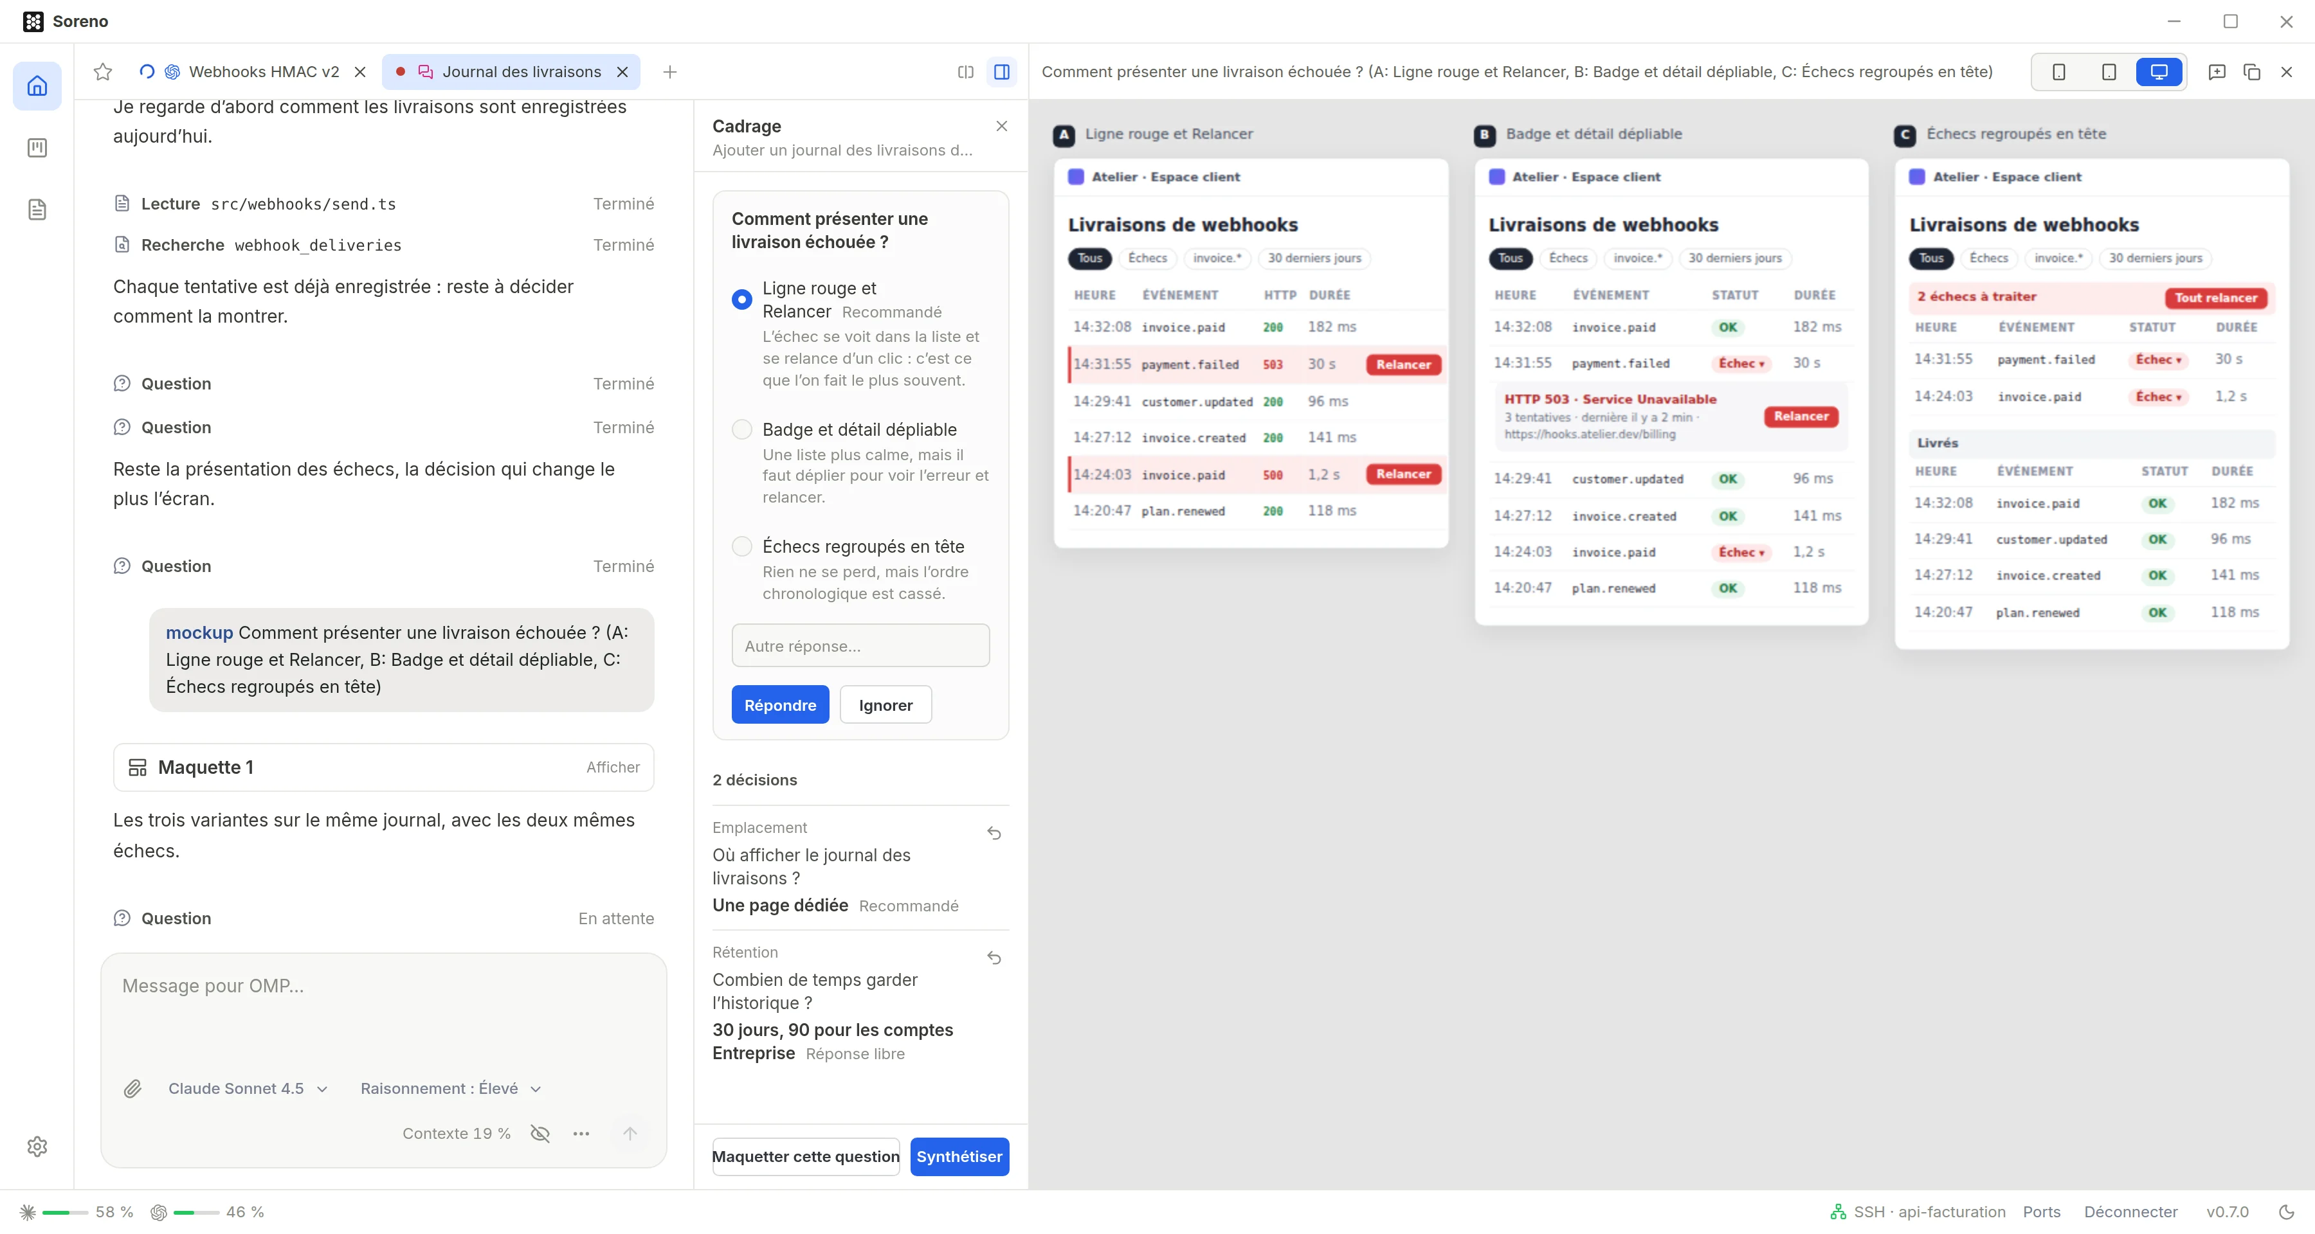The width and height of the screenshot is (2315, 1234).
Task: Switch to Journal des livraisons tab
Action: [x=511, y=72]
